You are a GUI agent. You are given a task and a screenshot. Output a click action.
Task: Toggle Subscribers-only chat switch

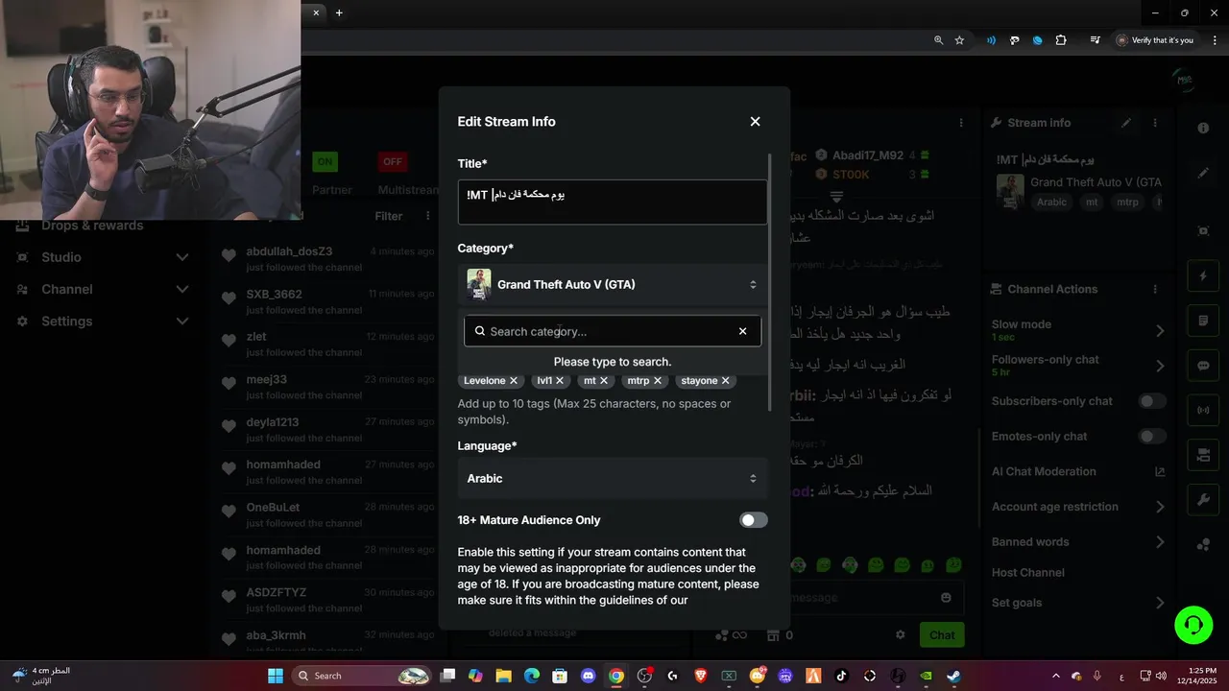tap(1152, 401)
